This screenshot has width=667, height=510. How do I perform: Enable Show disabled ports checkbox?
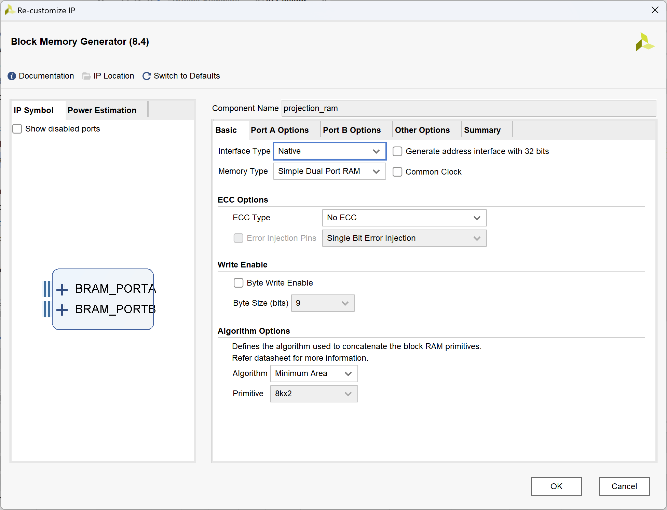coord(17,129)
